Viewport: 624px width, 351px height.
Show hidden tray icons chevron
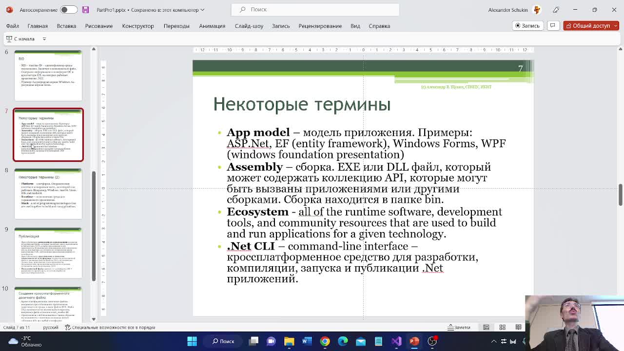494,341
